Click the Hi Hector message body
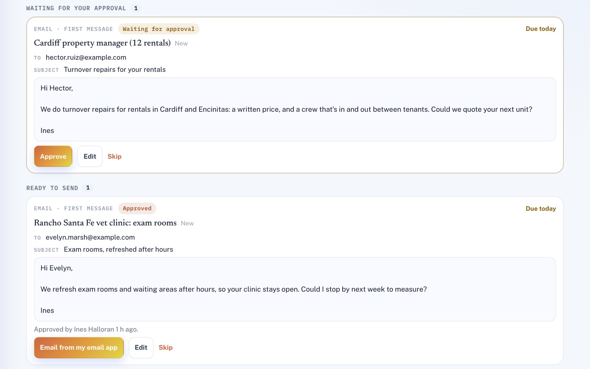Screen dimensions: 590x369 (295, 110)
